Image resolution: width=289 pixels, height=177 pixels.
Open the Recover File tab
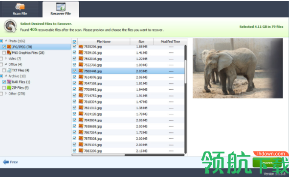tap(61, 9)
